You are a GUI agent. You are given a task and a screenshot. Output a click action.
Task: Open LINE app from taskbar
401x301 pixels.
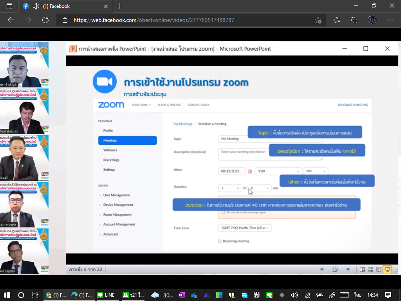click(106, 295)
